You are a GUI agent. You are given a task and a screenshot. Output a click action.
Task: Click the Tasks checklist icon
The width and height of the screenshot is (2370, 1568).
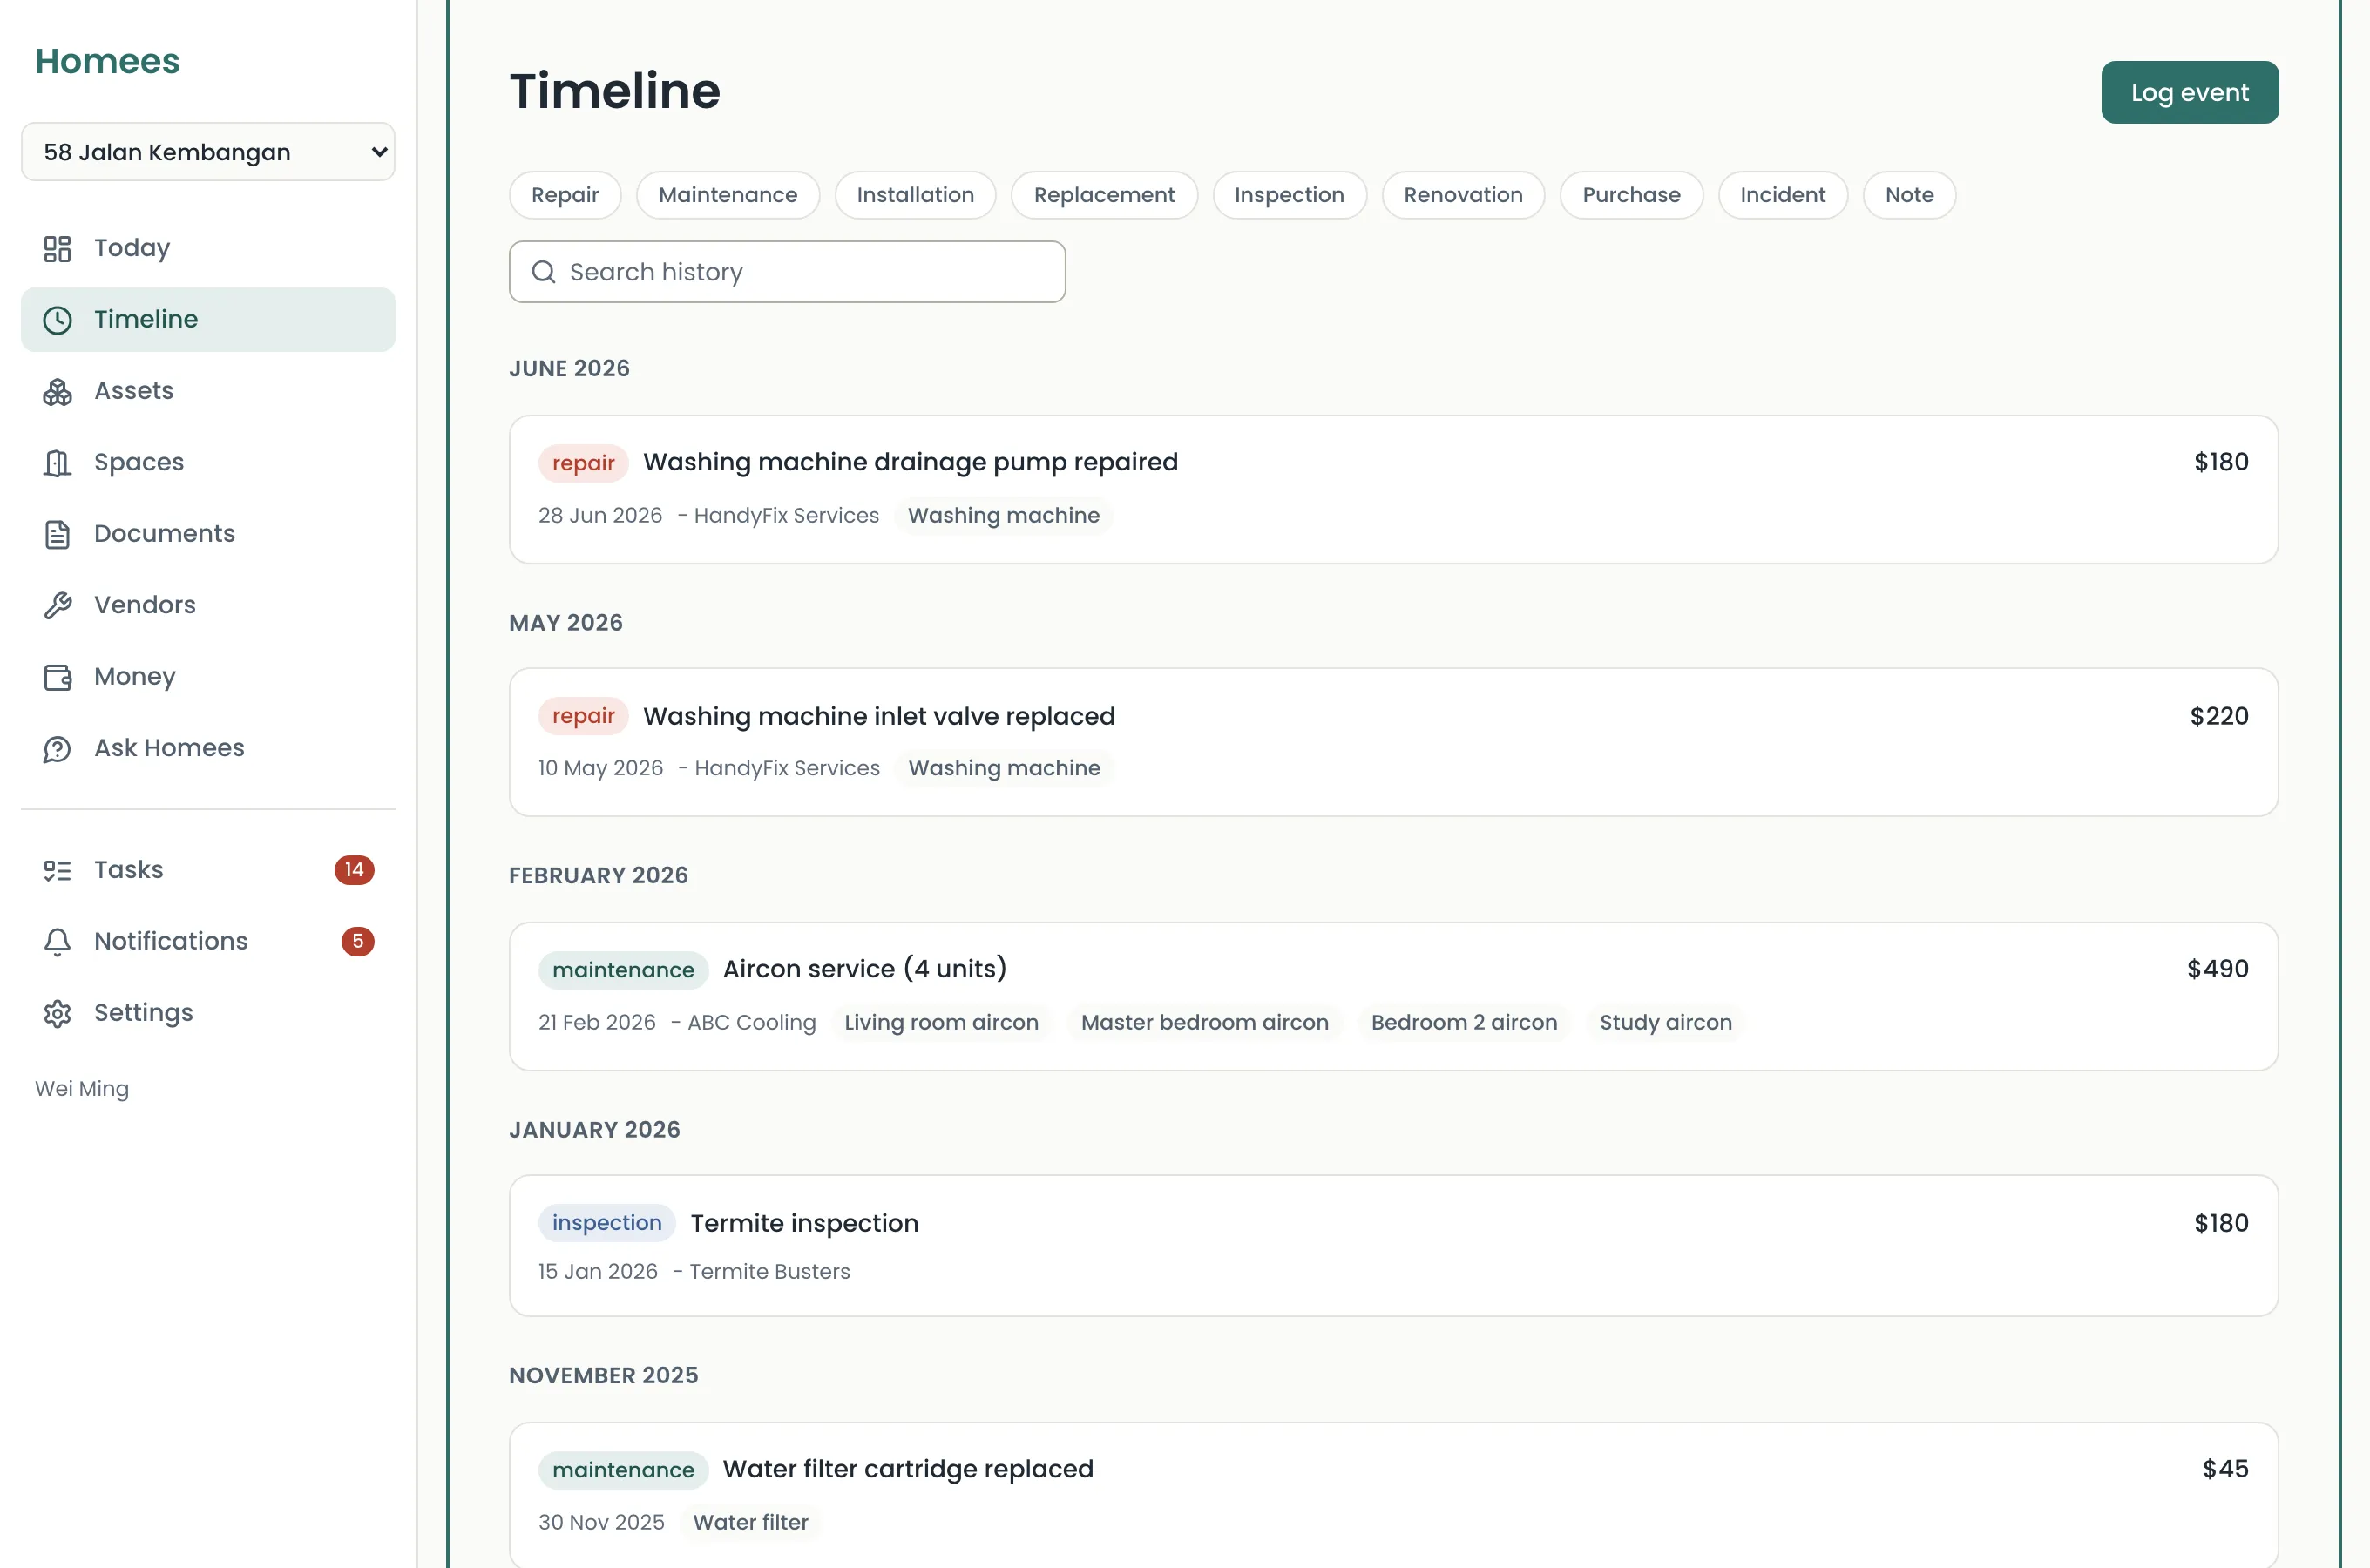(x=57, y=870)
